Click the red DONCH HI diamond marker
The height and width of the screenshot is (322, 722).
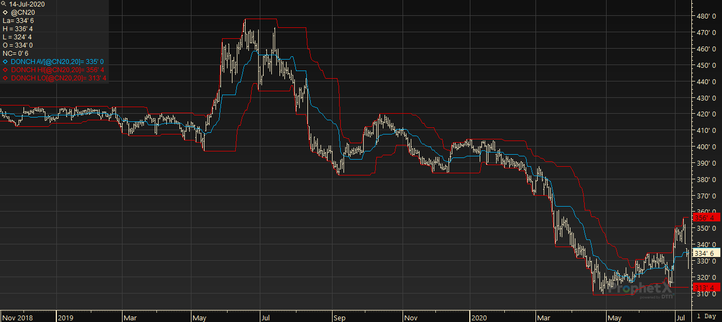(x=5, y=70)
